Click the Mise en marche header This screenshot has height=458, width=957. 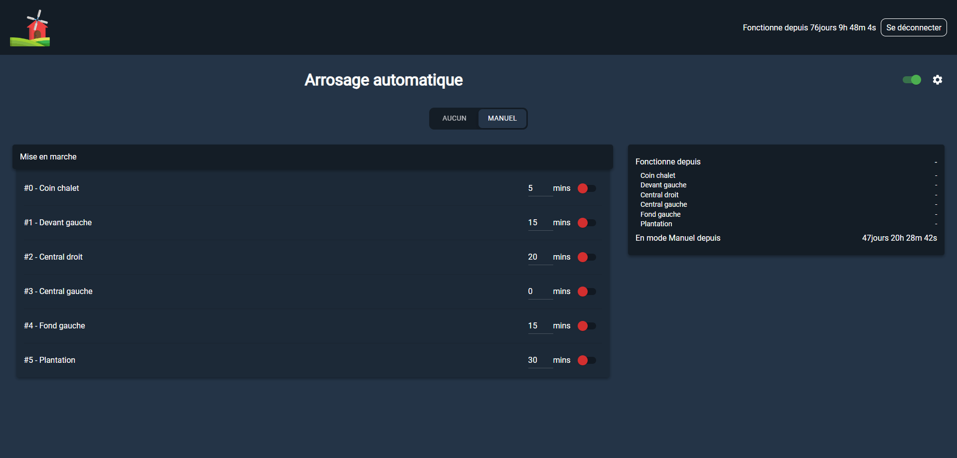pyautogui.click(x=313, y=157)
